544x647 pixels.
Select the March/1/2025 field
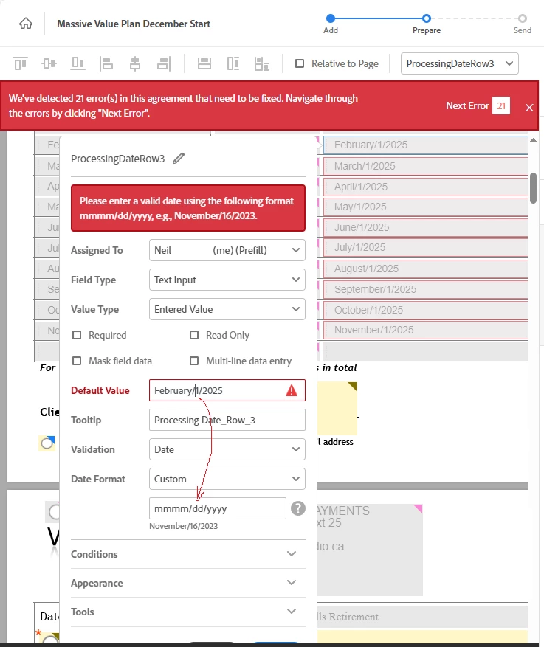[426, 166]
